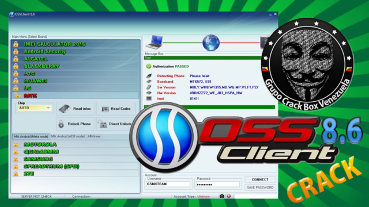The image size is (369, 207).
Task: Open the Chip AUTO dropdown
Action: tap(35, 108)
